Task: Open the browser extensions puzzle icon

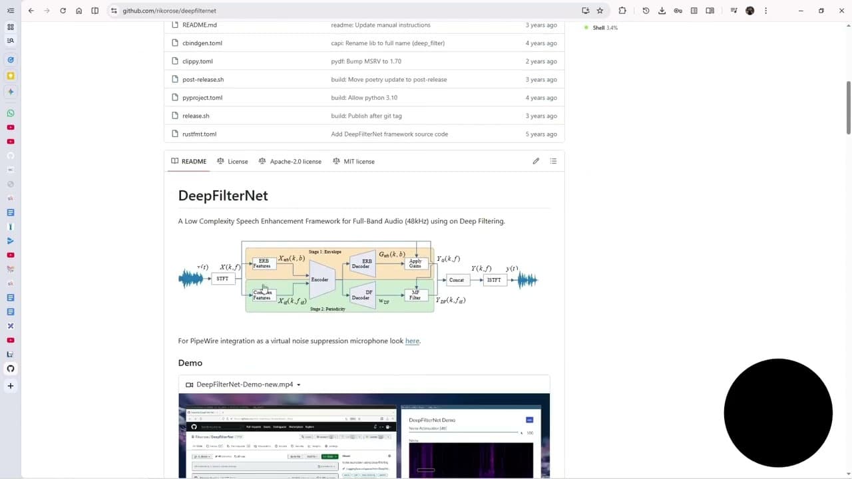Action: tap(622, 11)
